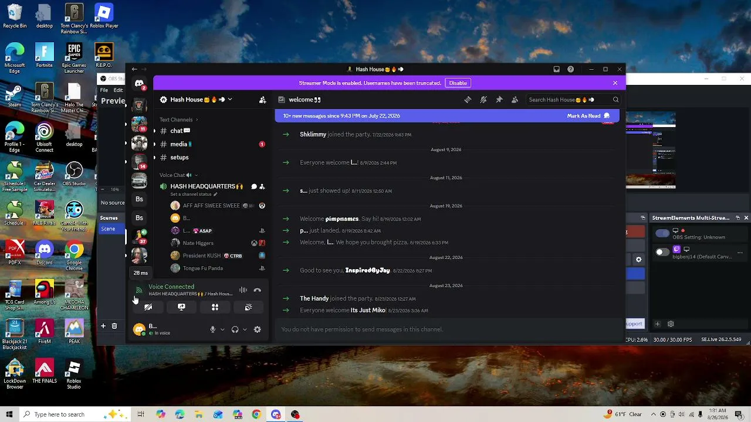
Task: Toggle bigbenj14 Twitch output switch
Action: (662, 252)
